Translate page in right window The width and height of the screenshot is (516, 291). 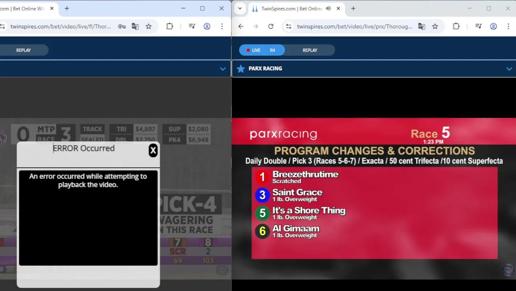point(422,26)
